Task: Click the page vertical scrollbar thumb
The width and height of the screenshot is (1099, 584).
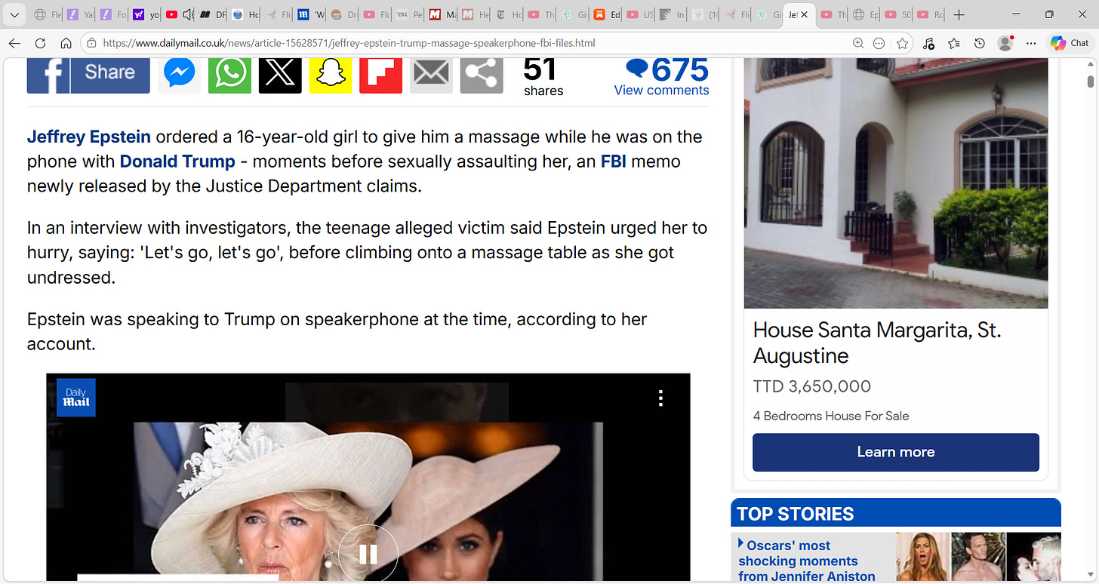Action: (1091, 81)
